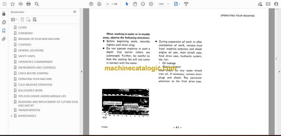Open TIPS FOR LONGER UNDERCARRIAGE LIFE bookmark
The width and height of the screenshot is (281, 136).
[42, 96]
